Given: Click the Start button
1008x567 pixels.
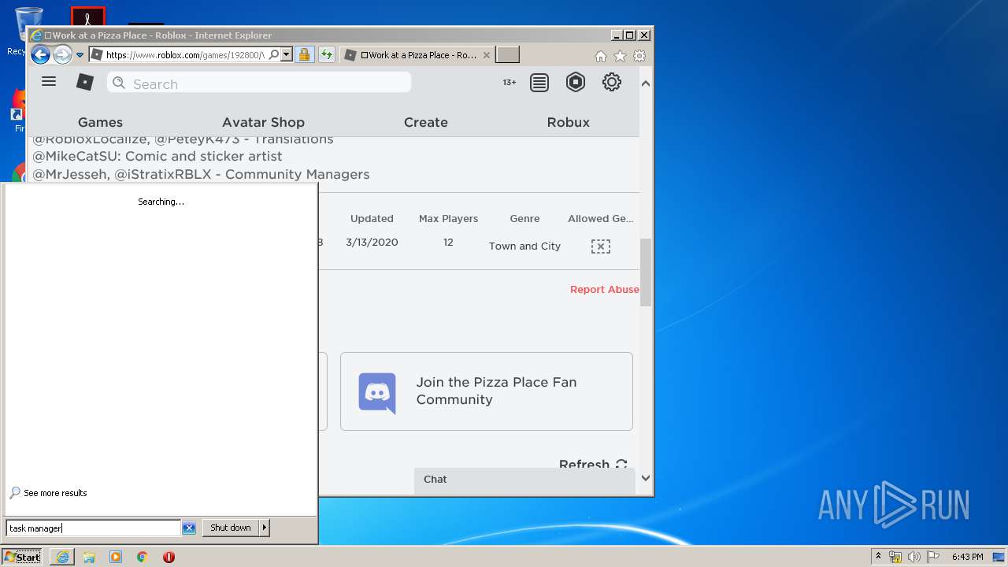Looking at the screenshot, I should click(x=22, y=557).
